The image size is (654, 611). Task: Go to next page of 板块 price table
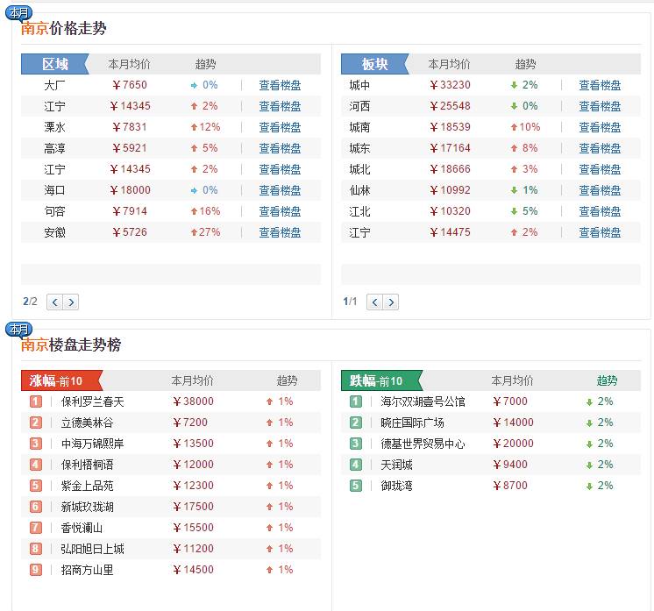[x=391, y=302]
